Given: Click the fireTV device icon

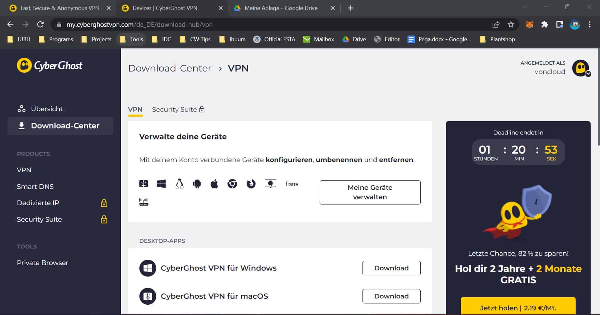Looking at the screenshot, I should point(292,184).
